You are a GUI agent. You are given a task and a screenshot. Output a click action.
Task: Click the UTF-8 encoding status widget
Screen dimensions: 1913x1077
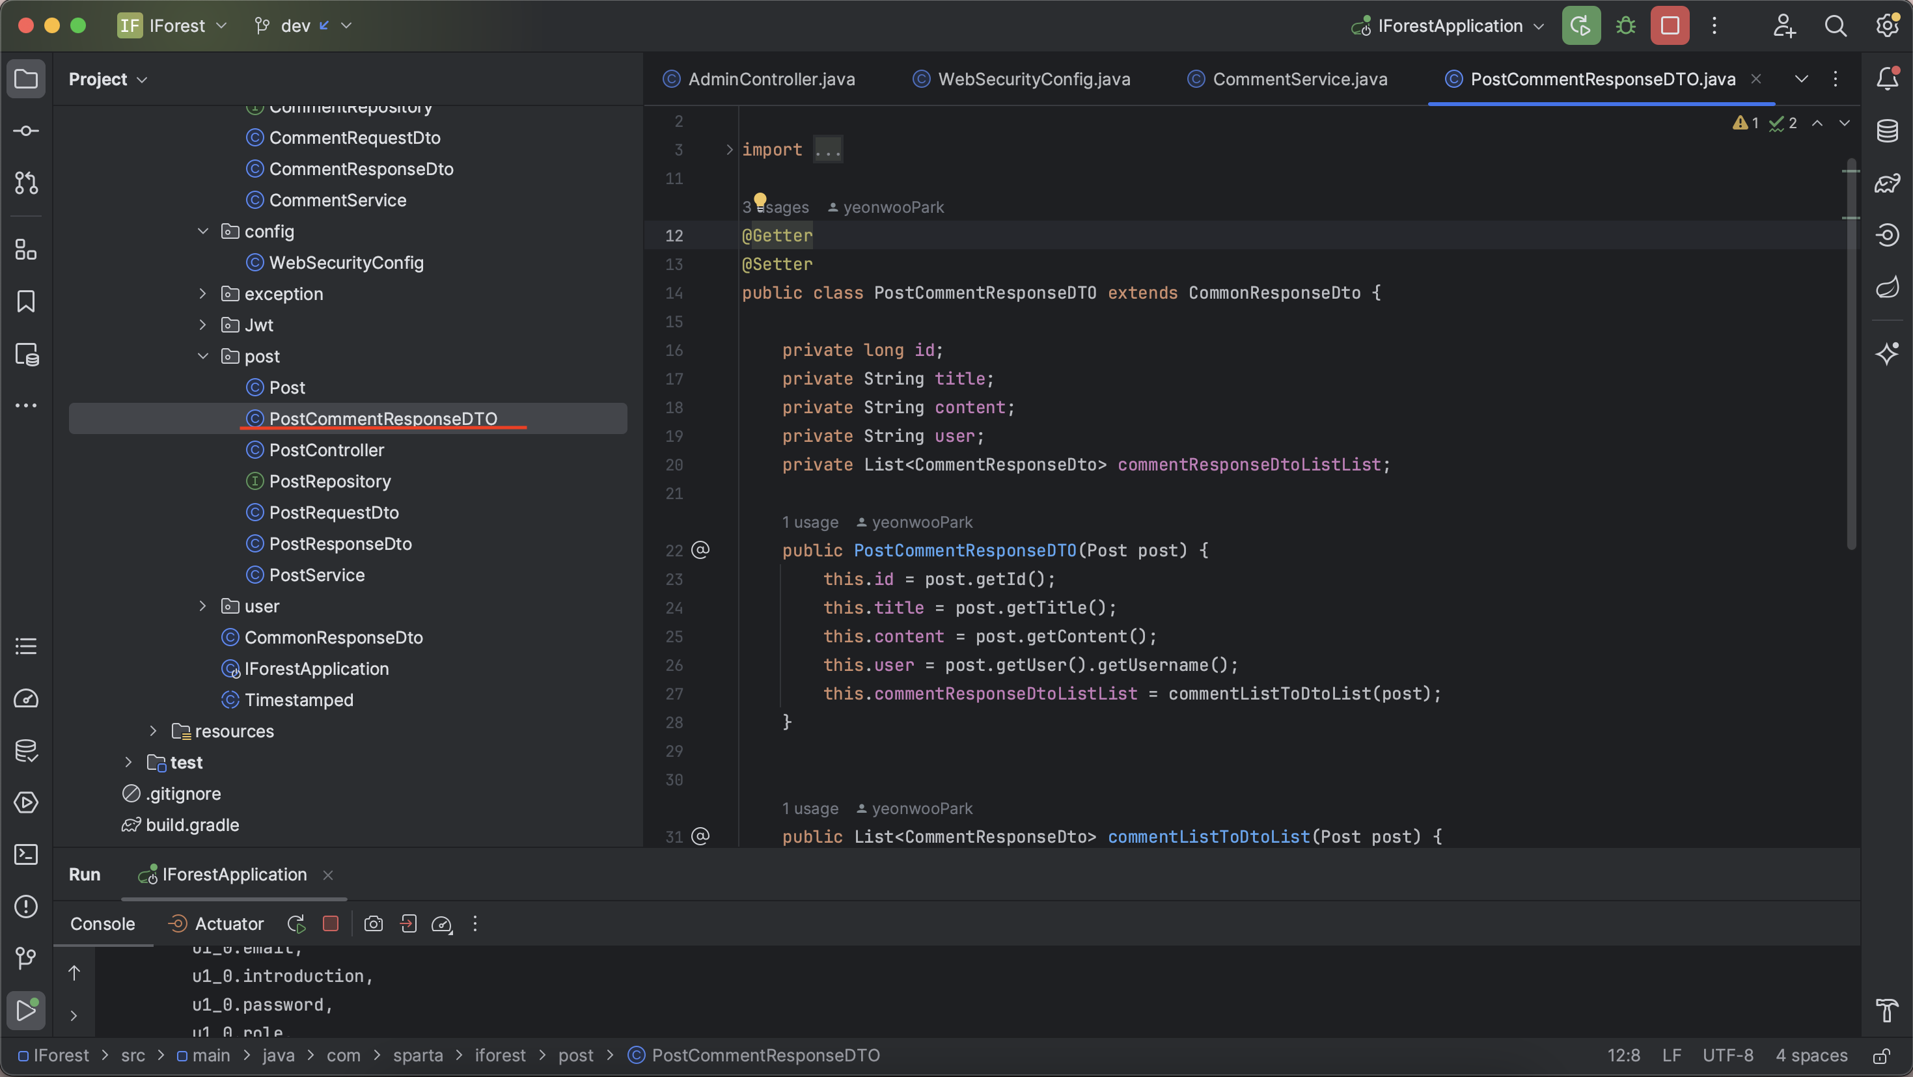[x=1727, y=1056]
